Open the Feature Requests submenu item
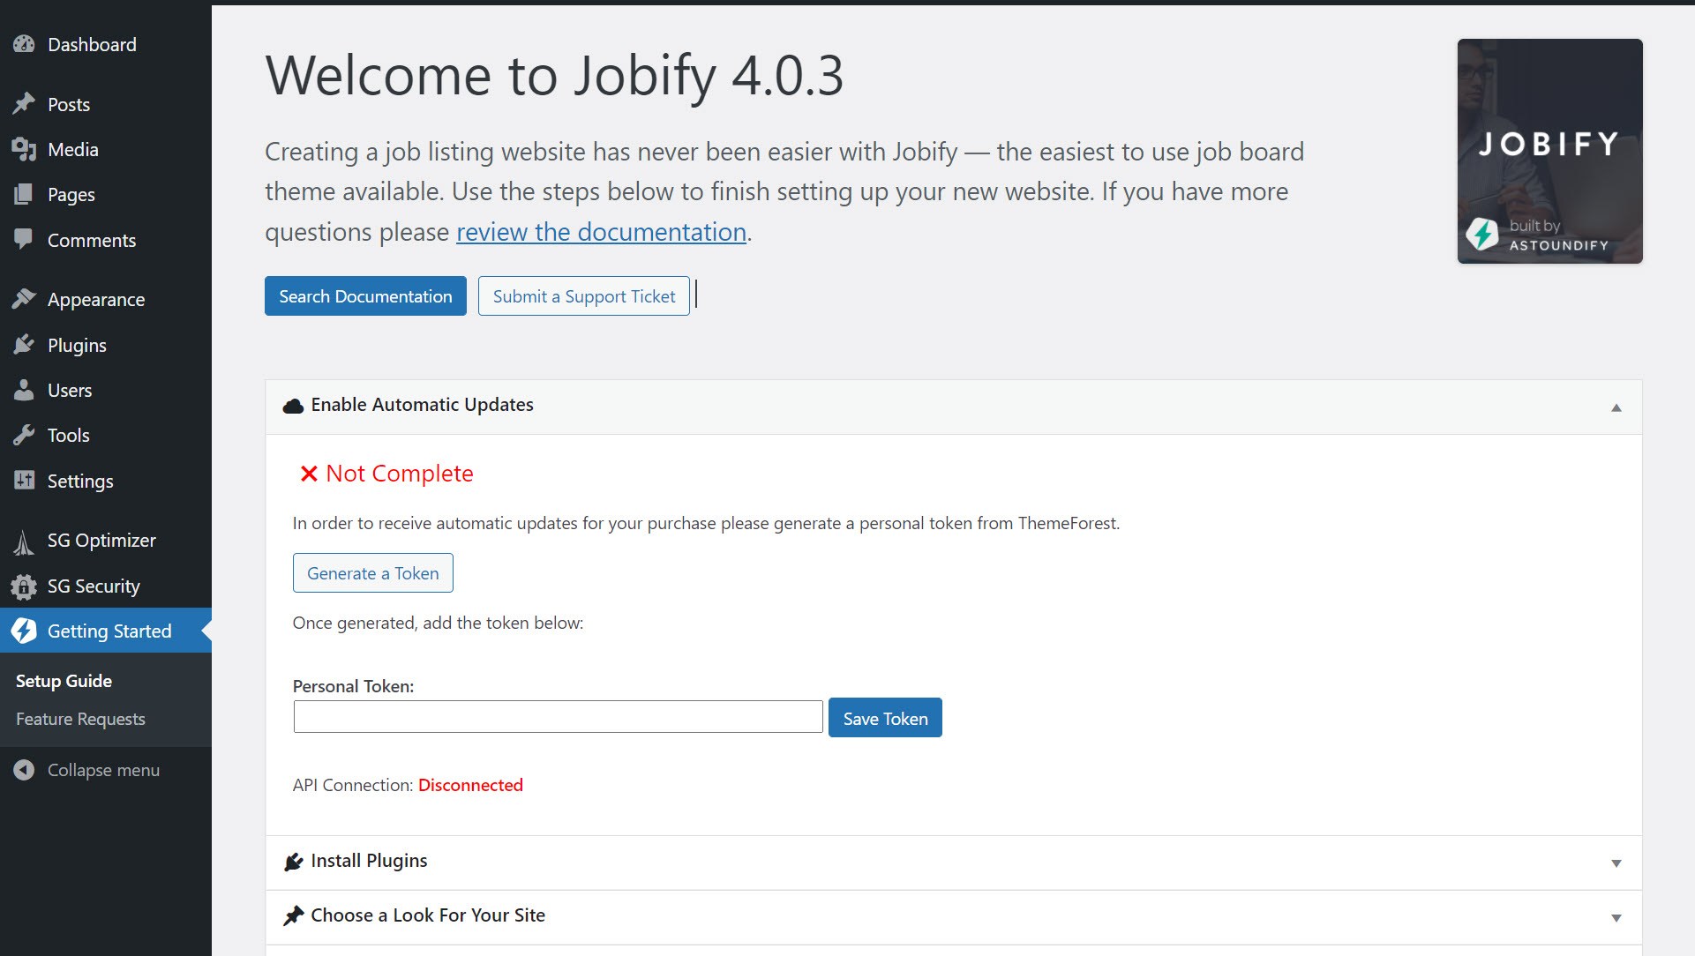The image size is (1695, 956). 80,719
